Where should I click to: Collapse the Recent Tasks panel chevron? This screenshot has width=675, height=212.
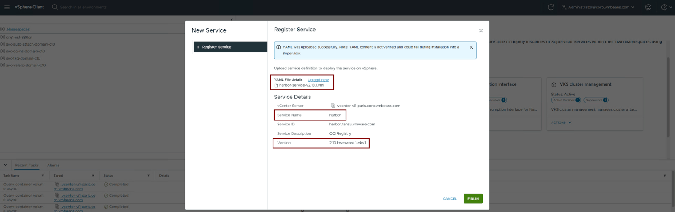click(5, 165)
